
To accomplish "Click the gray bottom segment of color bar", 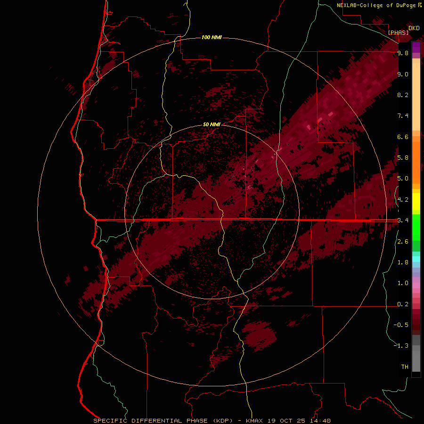I will (416, 361).
